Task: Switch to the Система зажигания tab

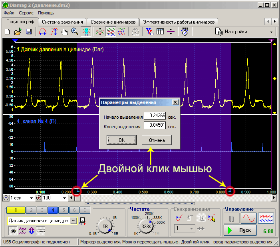Action: tap(62, 22)
